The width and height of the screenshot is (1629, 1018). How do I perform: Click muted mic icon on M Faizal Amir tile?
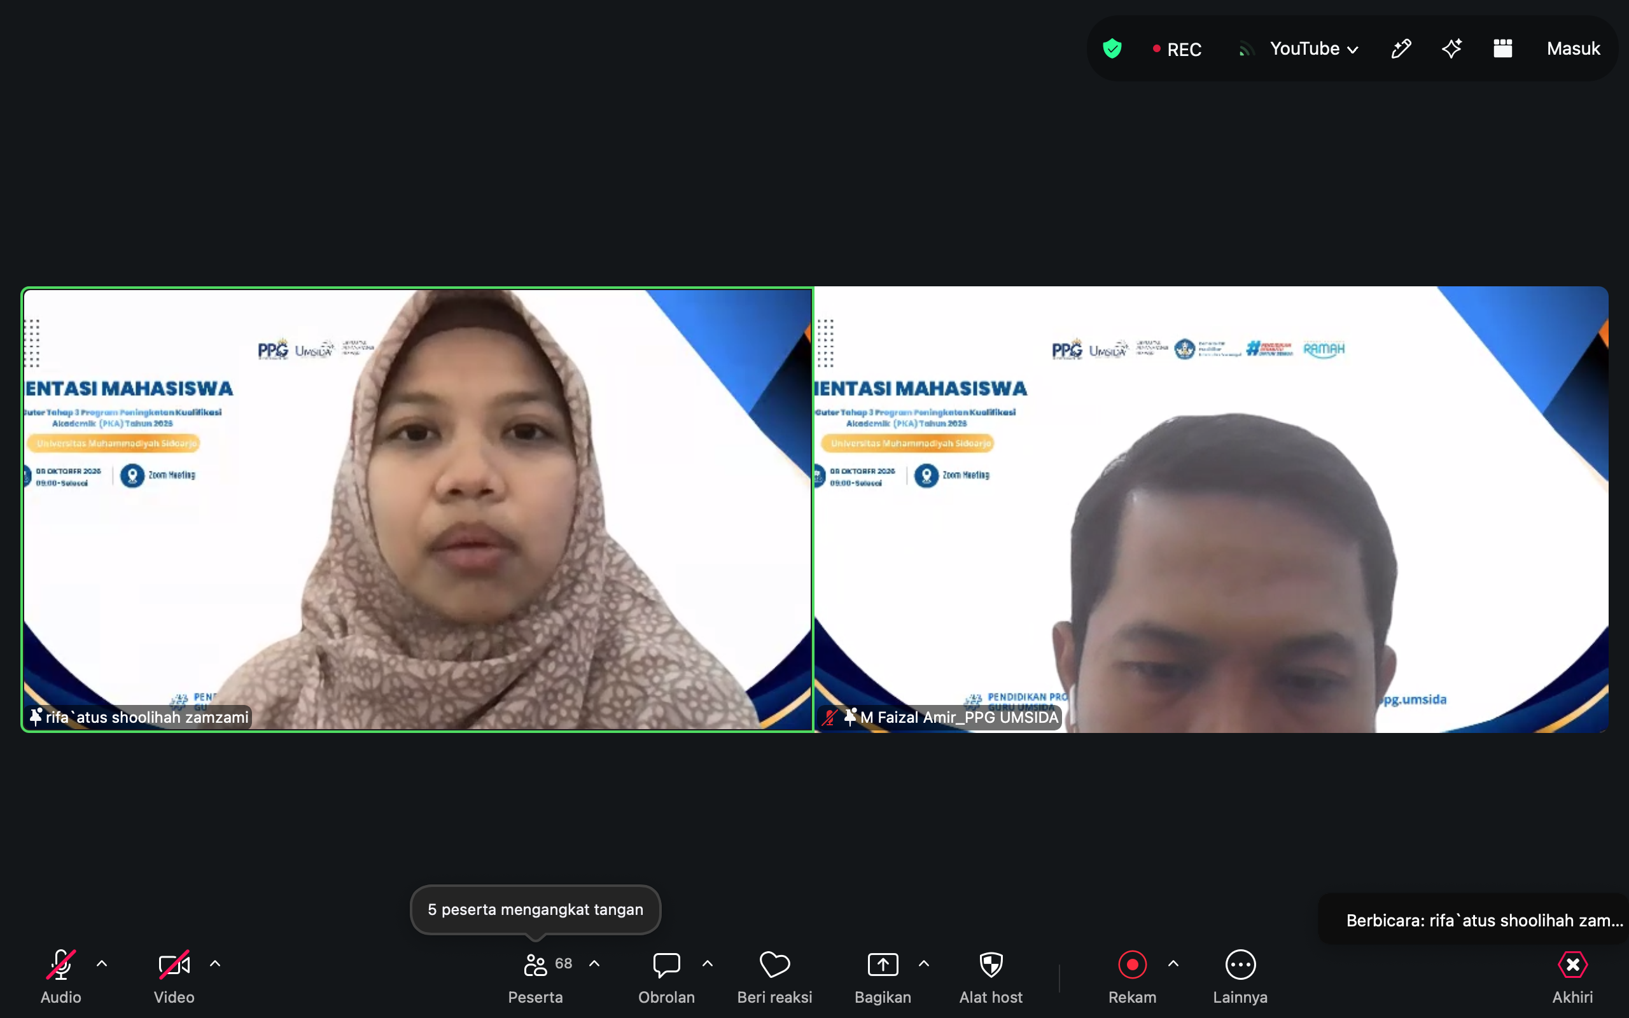829,718
